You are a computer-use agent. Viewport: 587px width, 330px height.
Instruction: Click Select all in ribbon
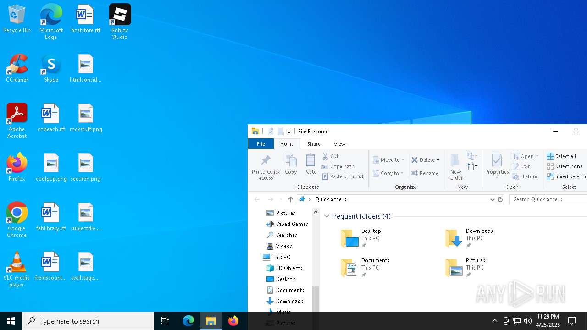(x=561, y=156)
